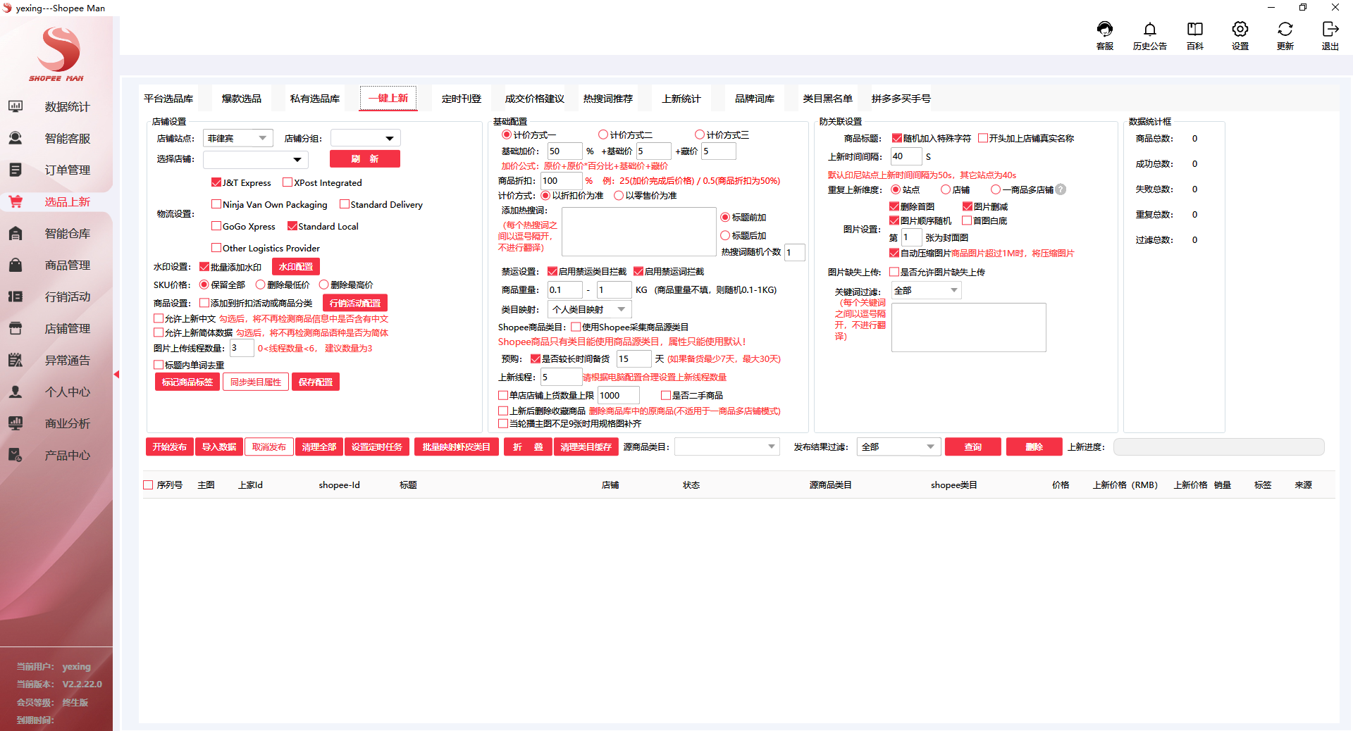Collapse the sidebar with the red arrow

point(116,375)
